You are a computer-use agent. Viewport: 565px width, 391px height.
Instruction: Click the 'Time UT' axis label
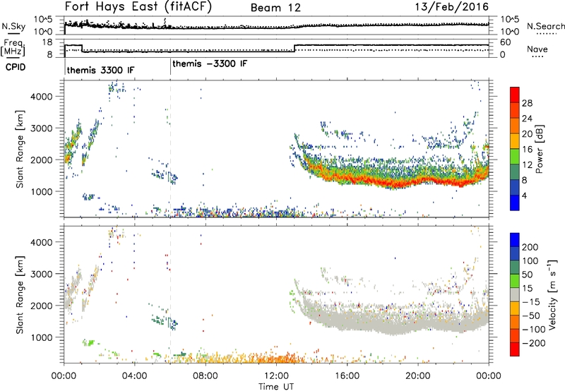276,387
